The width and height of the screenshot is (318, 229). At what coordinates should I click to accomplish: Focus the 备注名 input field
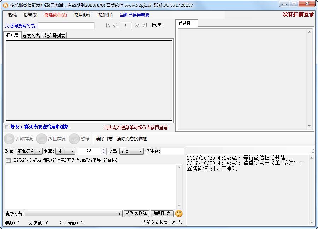(172, 151)
